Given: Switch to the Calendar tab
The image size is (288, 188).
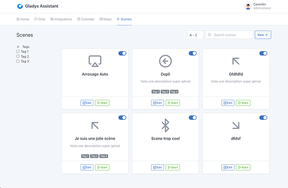Looking at the screenshot, I should [86, 19].
